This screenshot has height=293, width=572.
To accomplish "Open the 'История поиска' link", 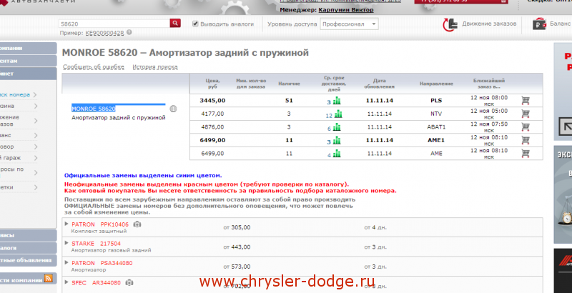I will tap(155, 67).
